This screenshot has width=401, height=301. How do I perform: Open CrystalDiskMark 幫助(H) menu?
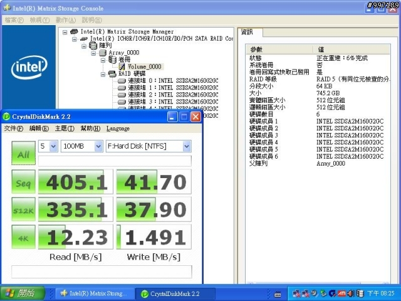point(90,129)
